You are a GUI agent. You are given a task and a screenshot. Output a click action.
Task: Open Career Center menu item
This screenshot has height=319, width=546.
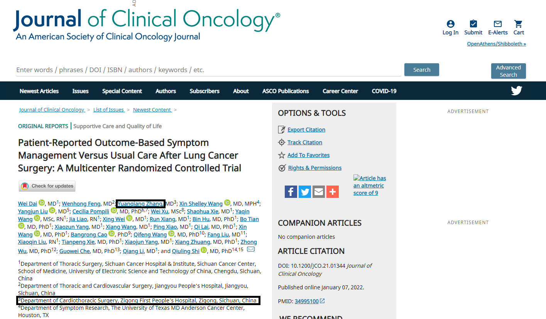340,91
